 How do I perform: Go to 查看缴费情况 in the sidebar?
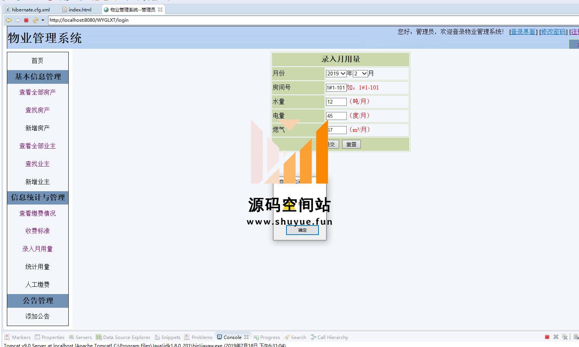[x=37, y=213]
